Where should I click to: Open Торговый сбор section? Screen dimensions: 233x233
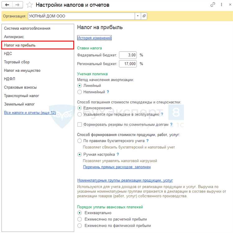tap(38, 62)
